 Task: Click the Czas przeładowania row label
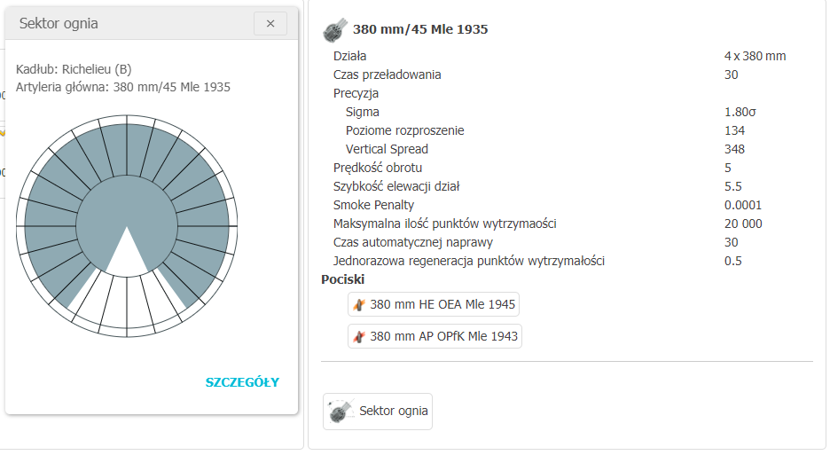click(387, 75)
